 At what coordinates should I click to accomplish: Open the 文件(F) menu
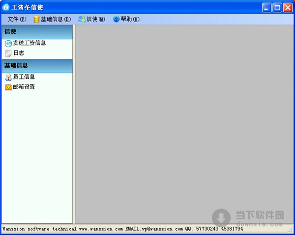tap(17, 19)
